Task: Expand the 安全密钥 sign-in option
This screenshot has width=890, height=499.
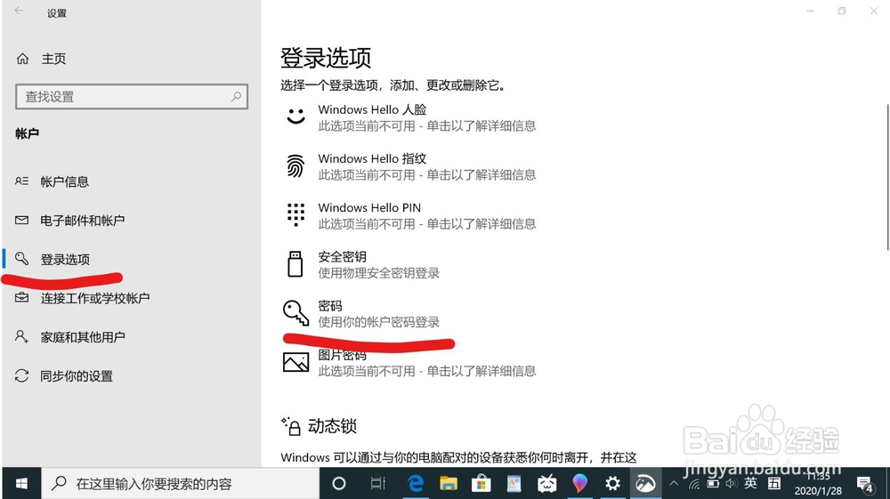Action: tap(361, 264)
